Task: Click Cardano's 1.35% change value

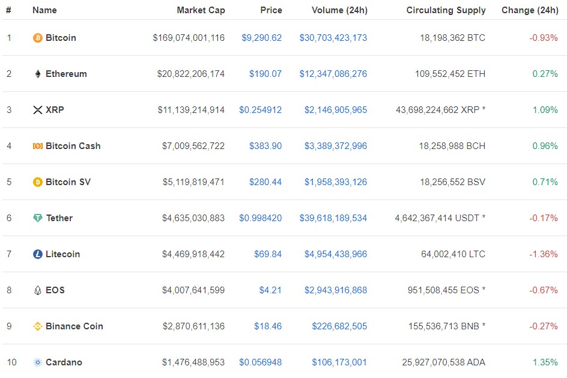Action: tap(545, 362)
